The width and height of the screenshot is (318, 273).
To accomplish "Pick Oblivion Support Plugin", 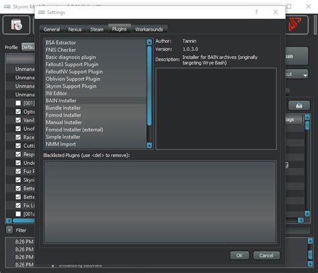I will pos(96,79).
